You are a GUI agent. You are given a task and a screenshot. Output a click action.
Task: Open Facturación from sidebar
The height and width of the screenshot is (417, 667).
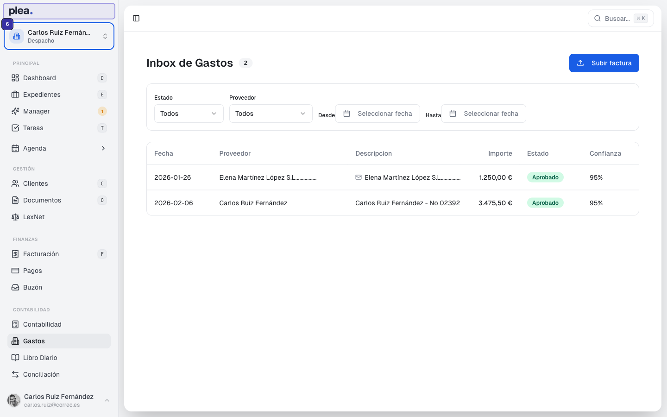click(x=59, y=254)
